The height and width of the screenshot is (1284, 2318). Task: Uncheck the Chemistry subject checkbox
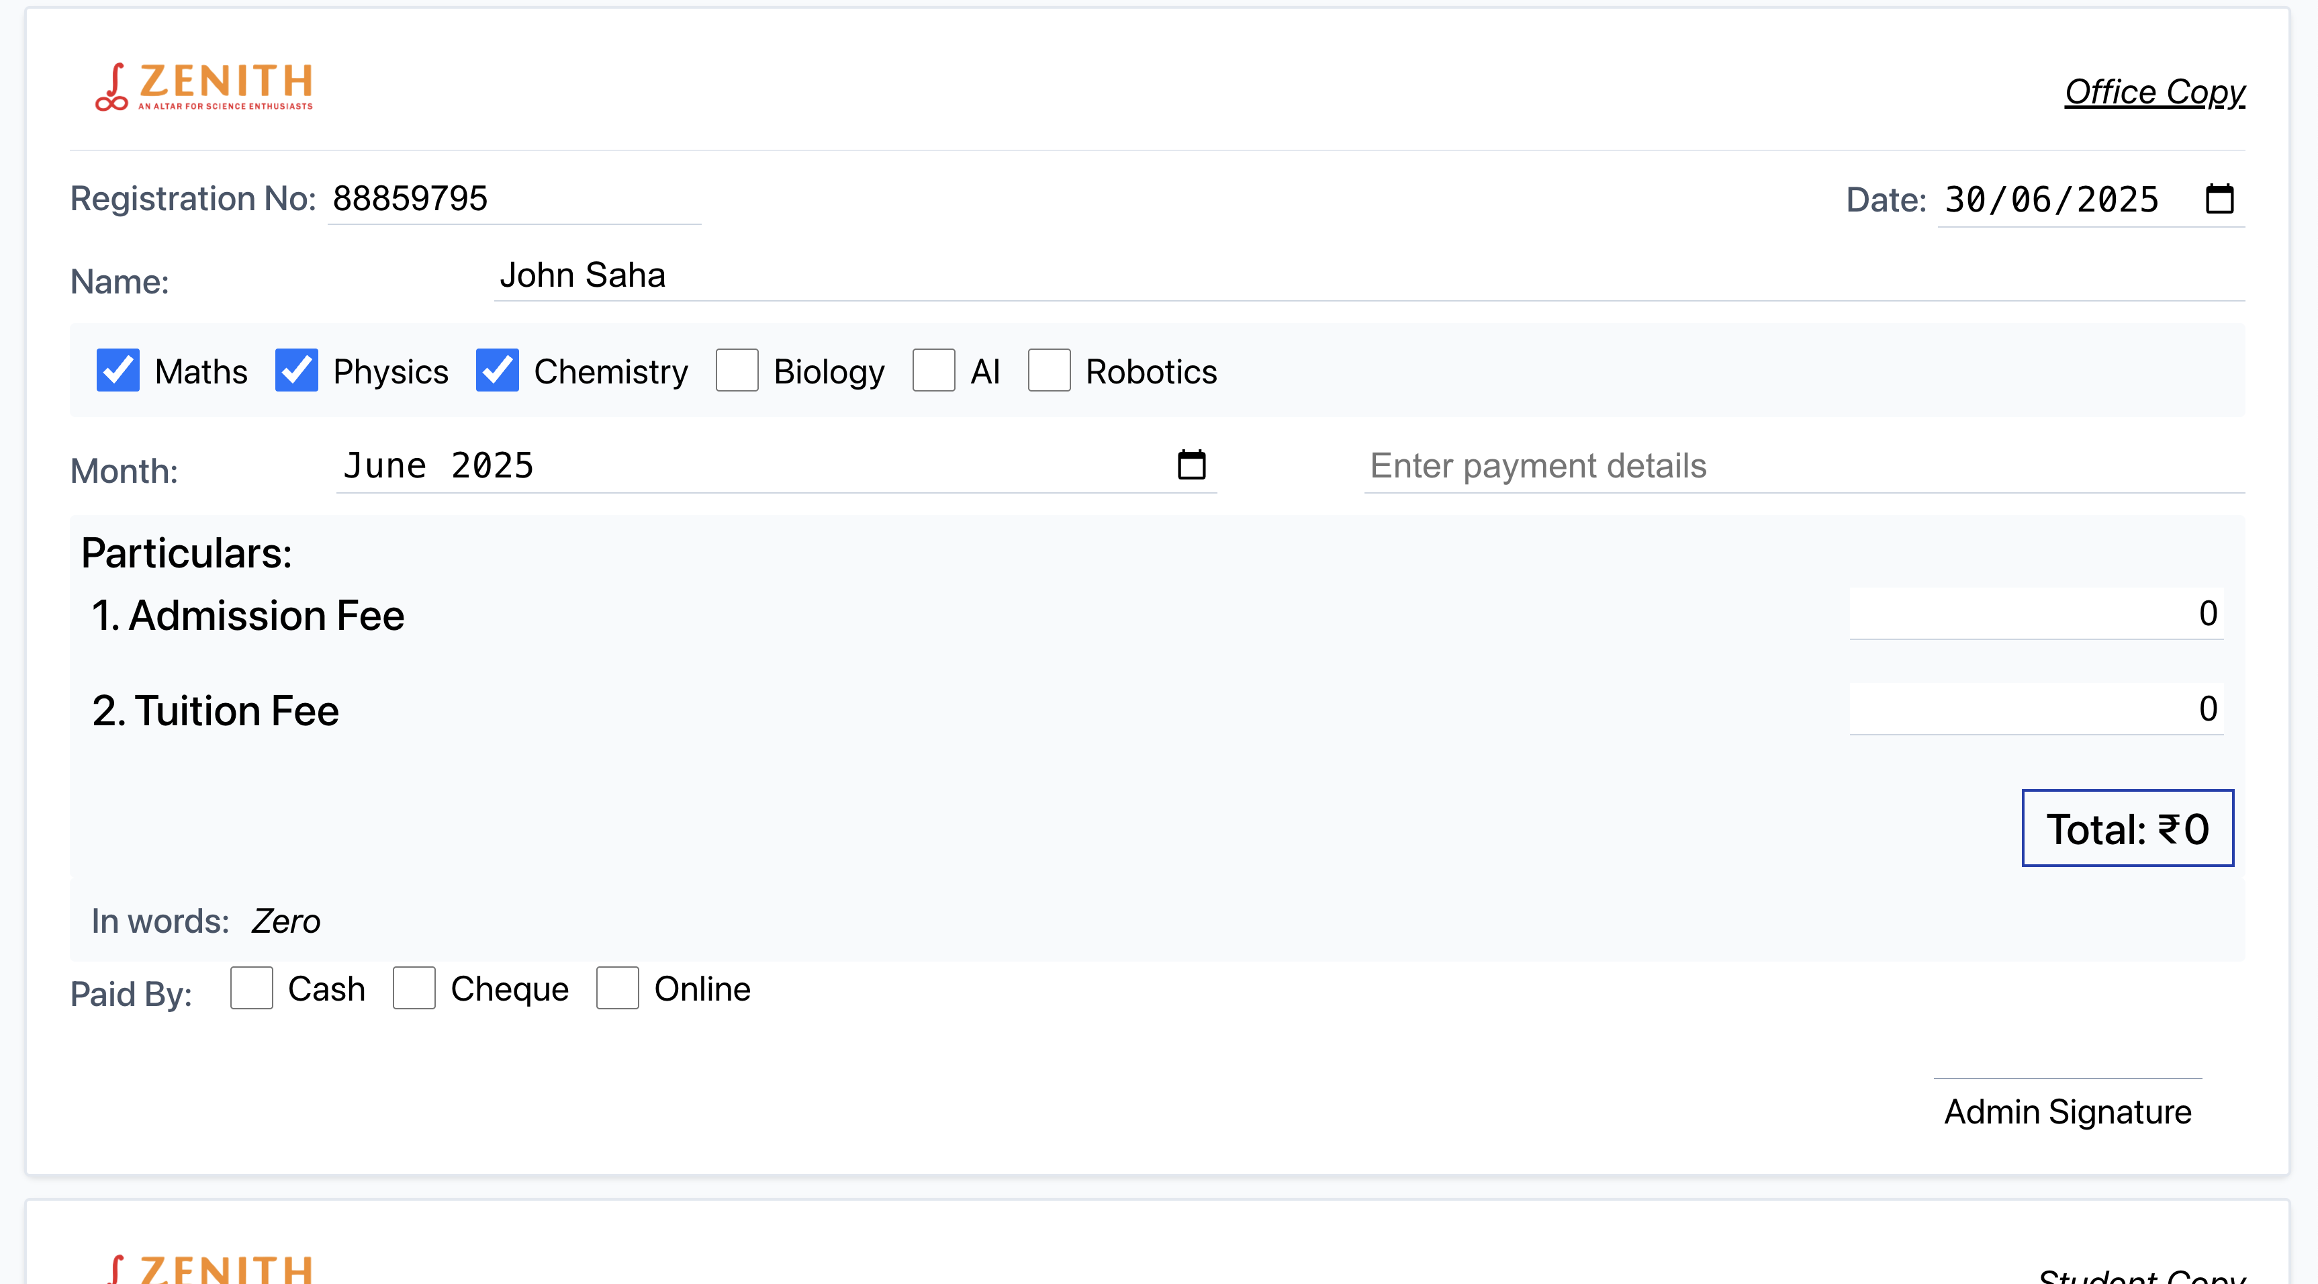click(x=497, y=371)
